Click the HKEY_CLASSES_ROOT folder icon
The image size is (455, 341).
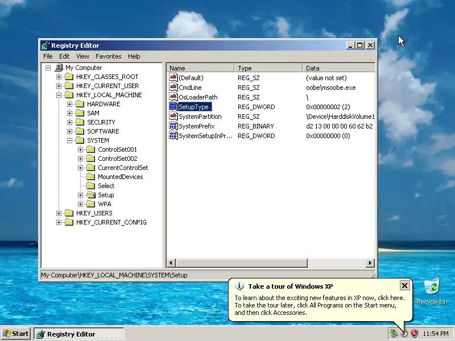click(x=69, y=77)
